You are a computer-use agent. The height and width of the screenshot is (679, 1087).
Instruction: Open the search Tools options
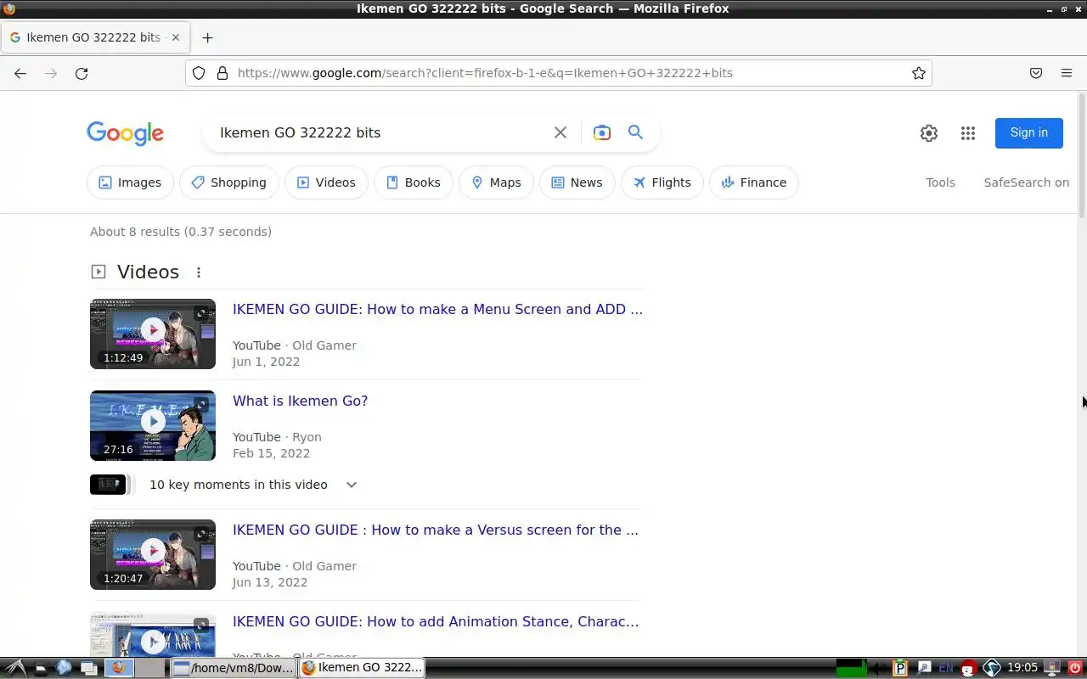(x=941, y=182)
